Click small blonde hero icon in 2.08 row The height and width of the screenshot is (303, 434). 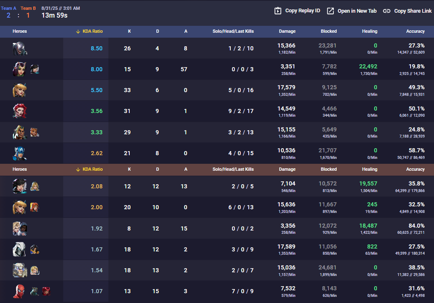[34, 186]
